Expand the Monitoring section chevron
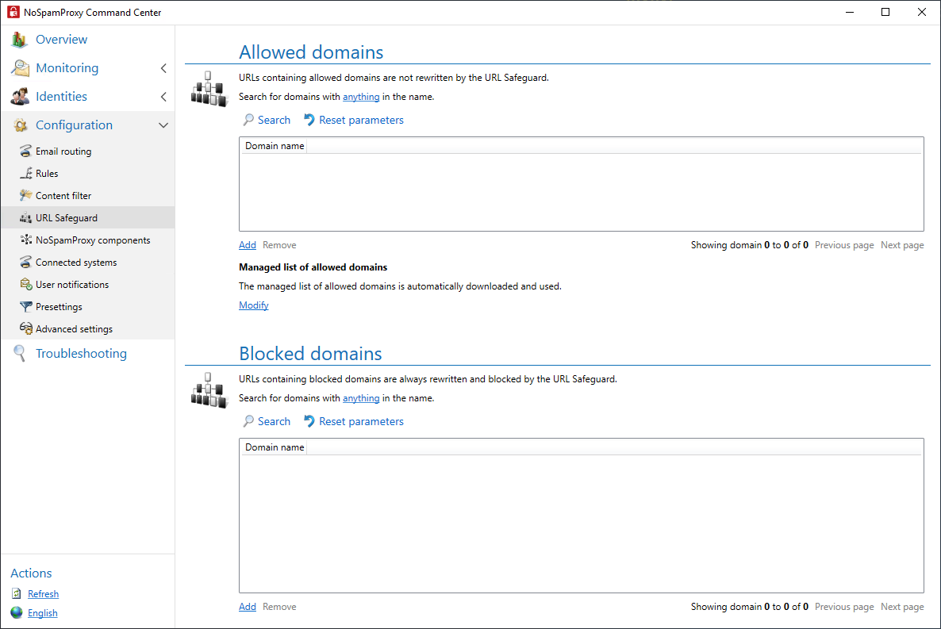 point(163,68)
